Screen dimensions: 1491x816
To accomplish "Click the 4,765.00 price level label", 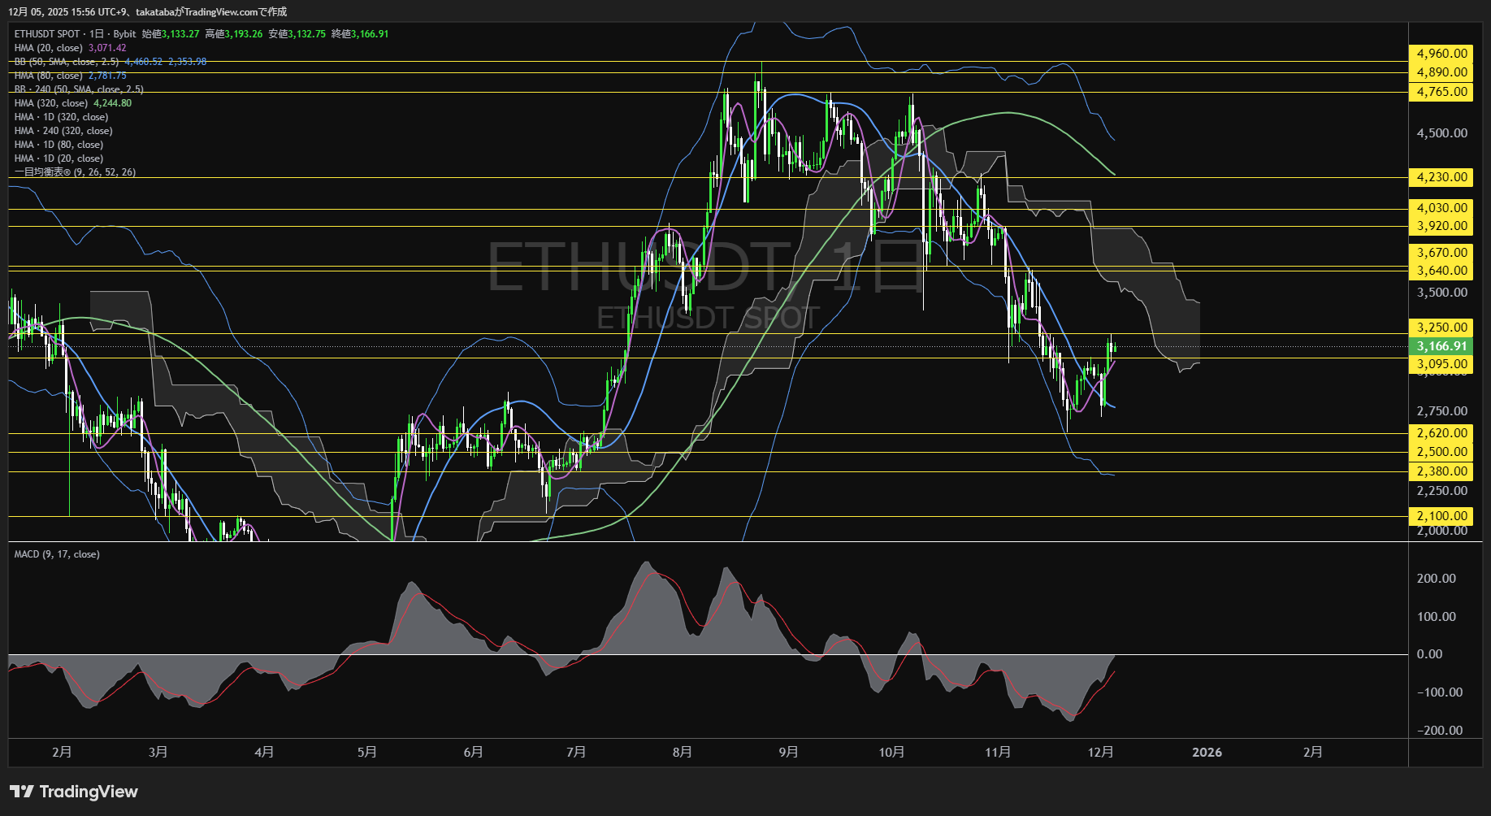I will (1441, 92).
